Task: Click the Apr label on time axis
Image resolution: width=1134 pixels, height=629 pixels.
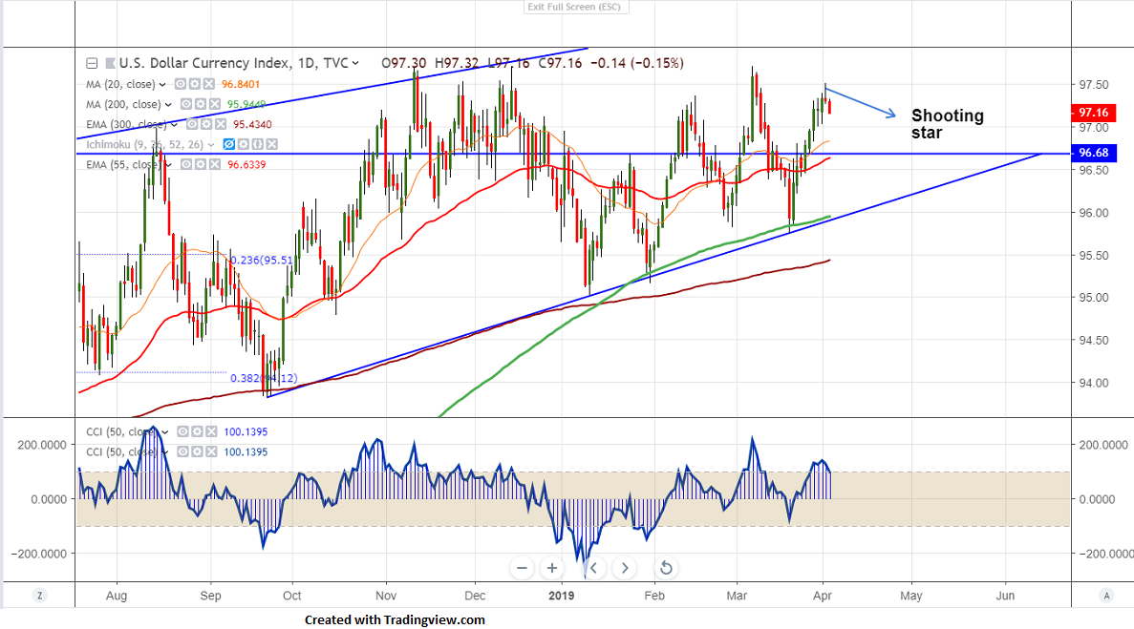Action: (823, 596)
